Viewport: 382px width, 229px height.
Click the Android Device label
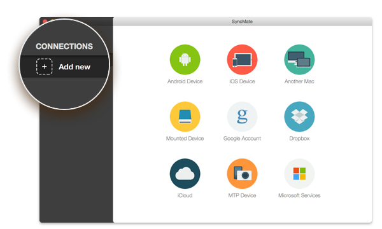pos(185,81)
